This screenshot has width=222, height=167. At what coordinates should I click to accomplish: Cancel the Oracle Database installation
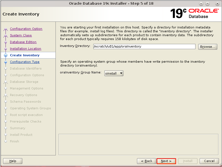point(209,161)
